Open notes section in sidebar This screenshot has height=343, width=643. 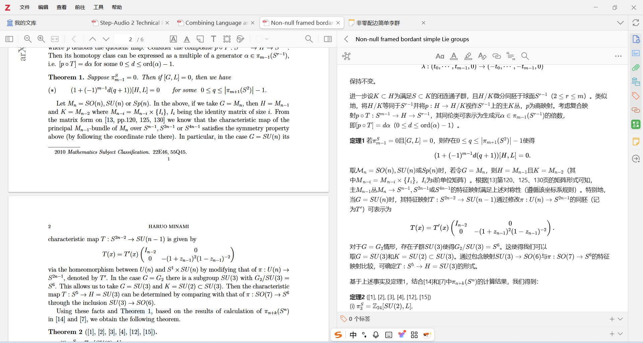tap(636, 141)
